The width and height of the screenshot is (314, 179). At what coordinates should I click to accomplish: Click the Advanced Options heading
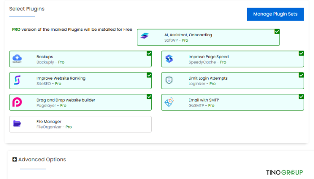pos(42,159)
